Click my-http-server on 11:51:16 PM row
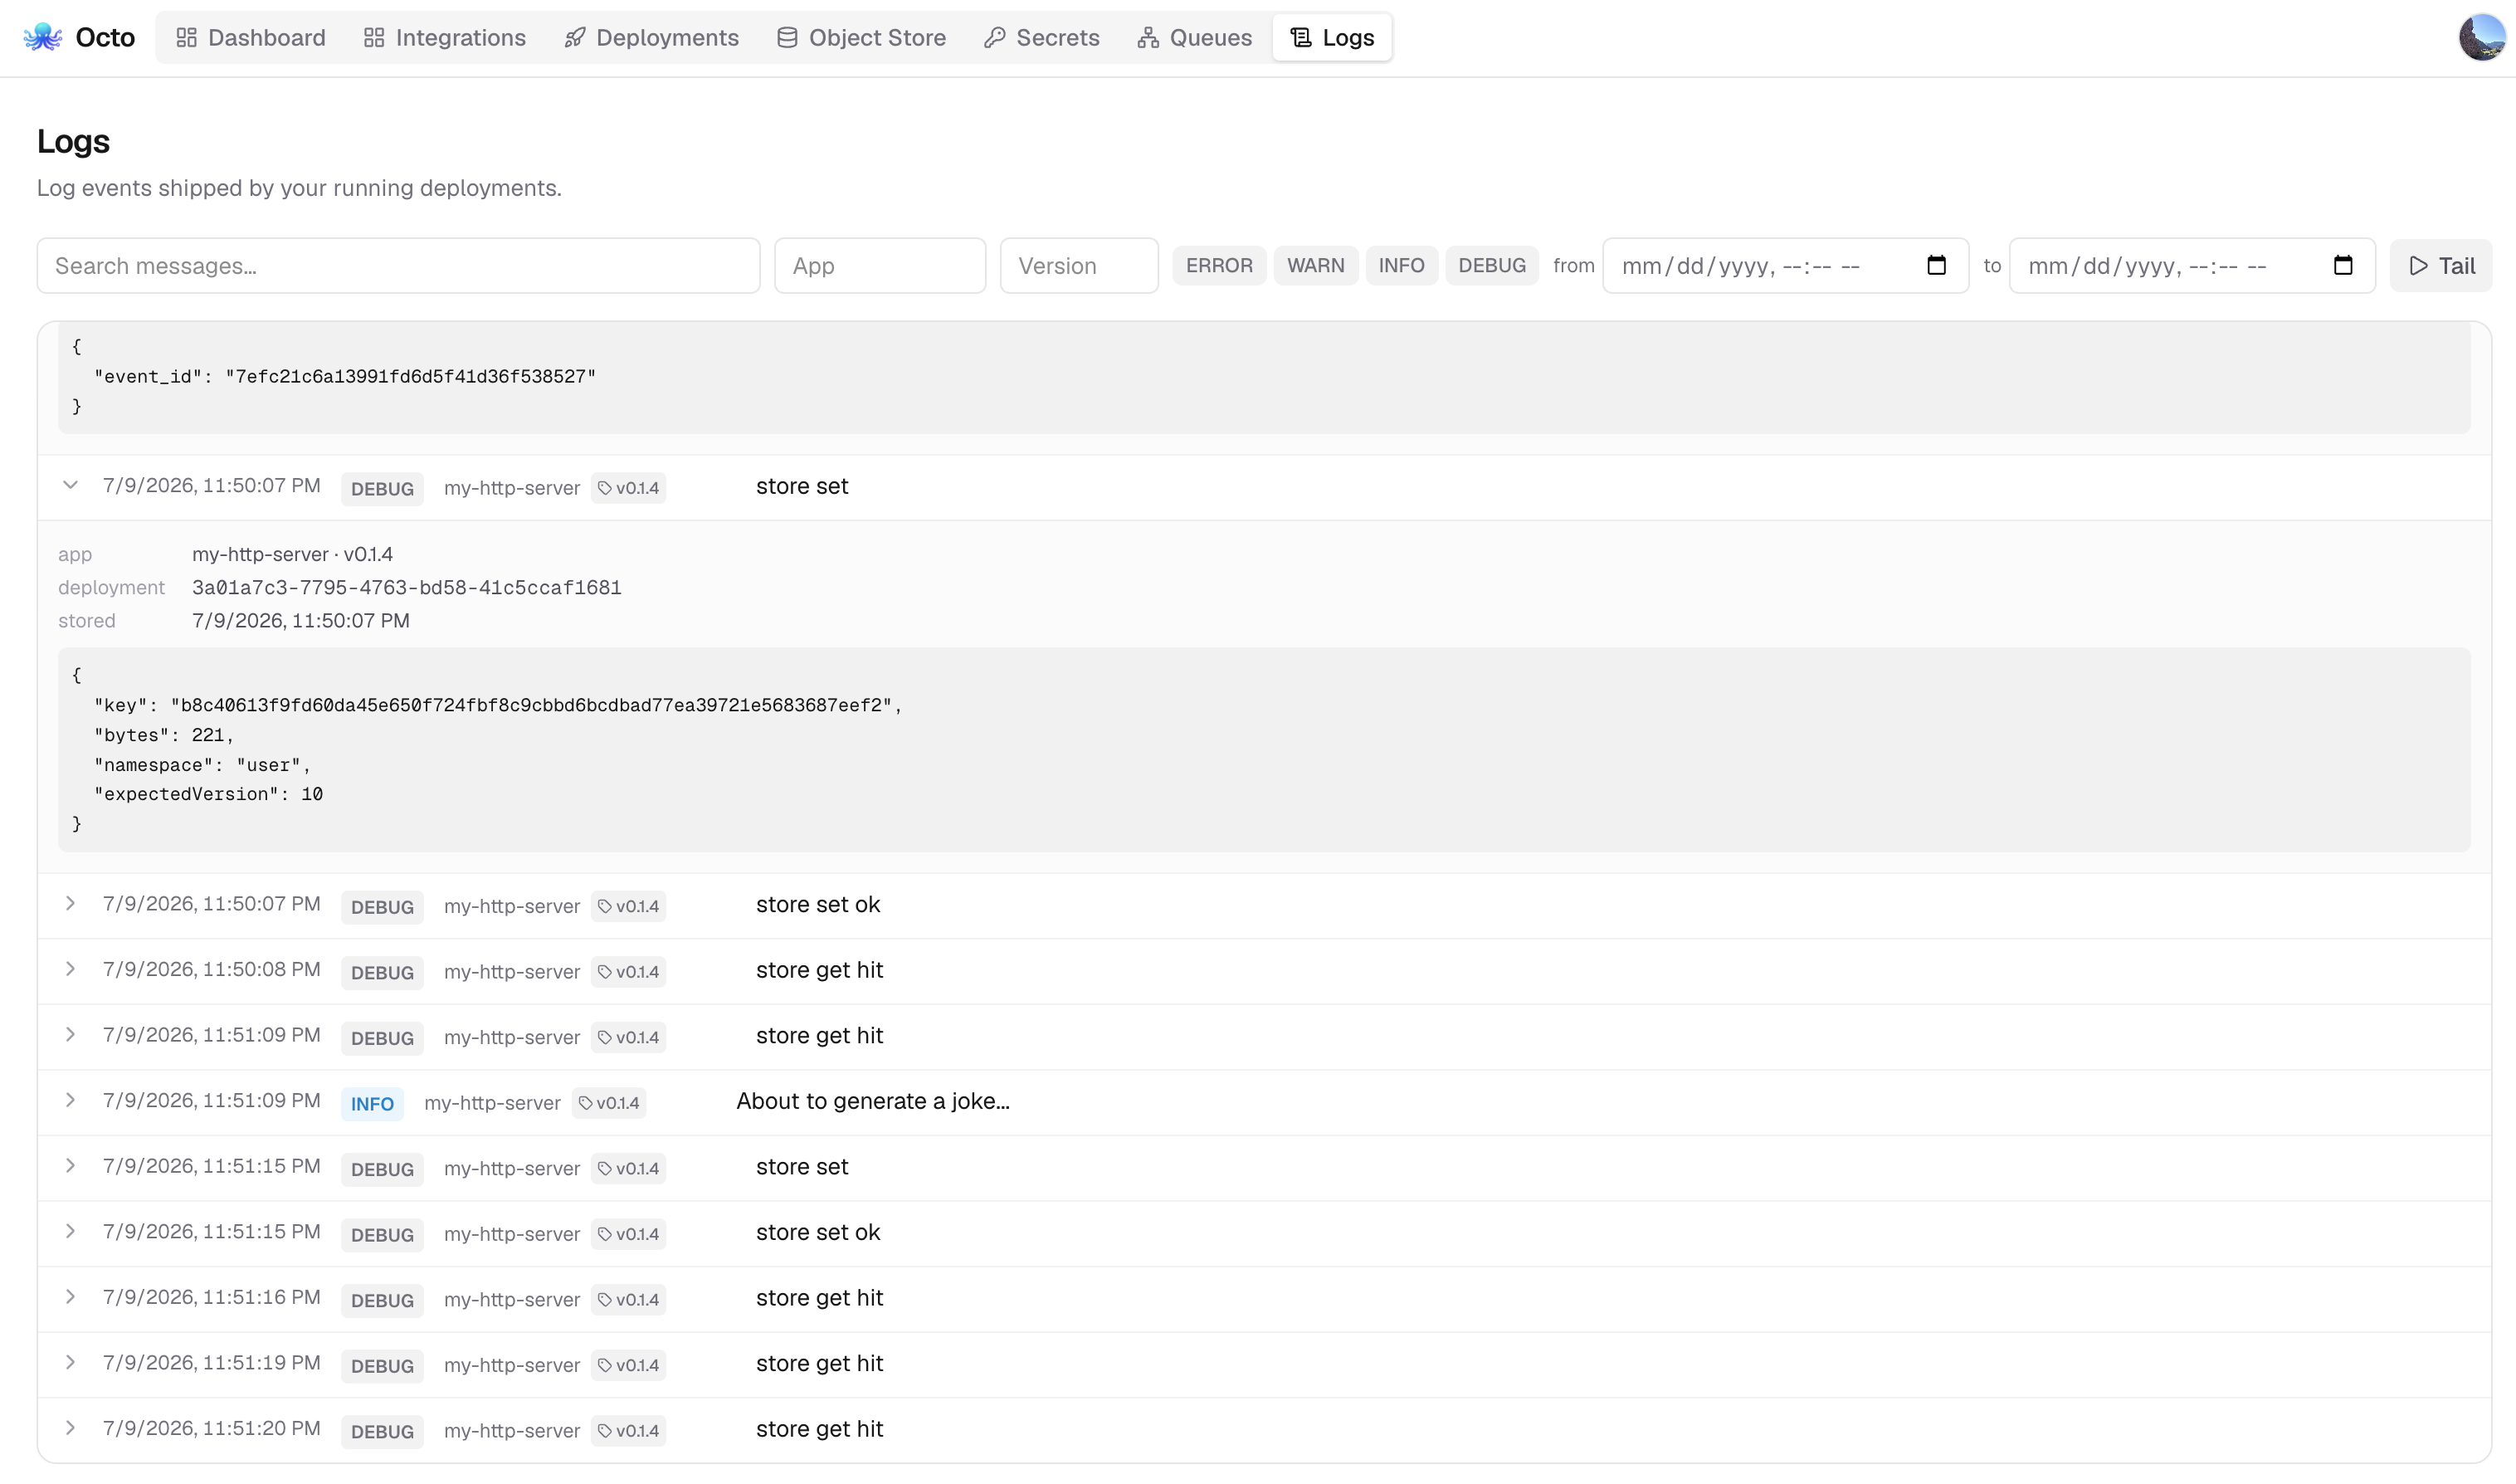This screenshot has width=2516, height=1484. point(512,1300)
